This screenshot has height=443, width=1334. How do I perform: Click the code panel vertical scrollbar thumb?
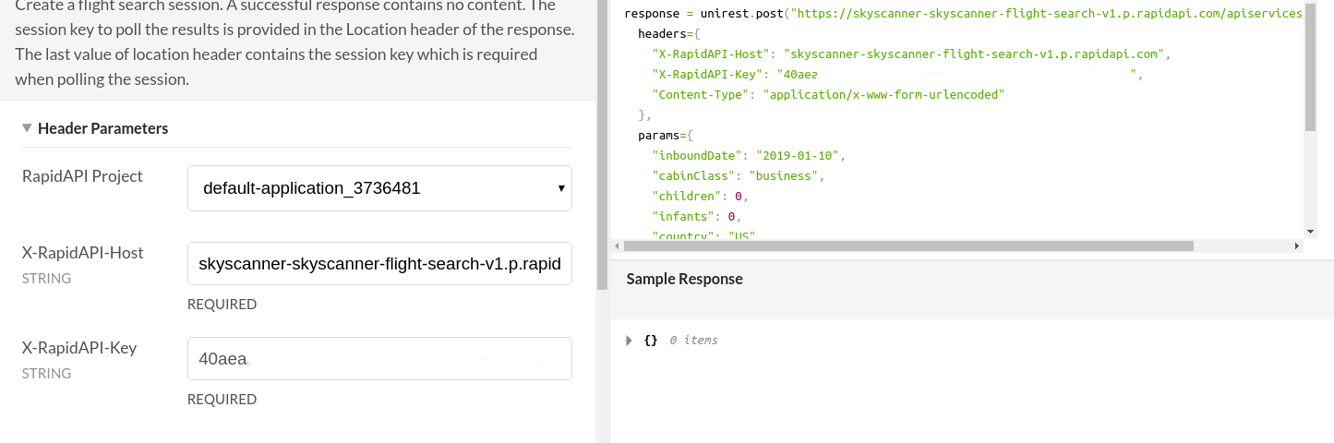1310,69
